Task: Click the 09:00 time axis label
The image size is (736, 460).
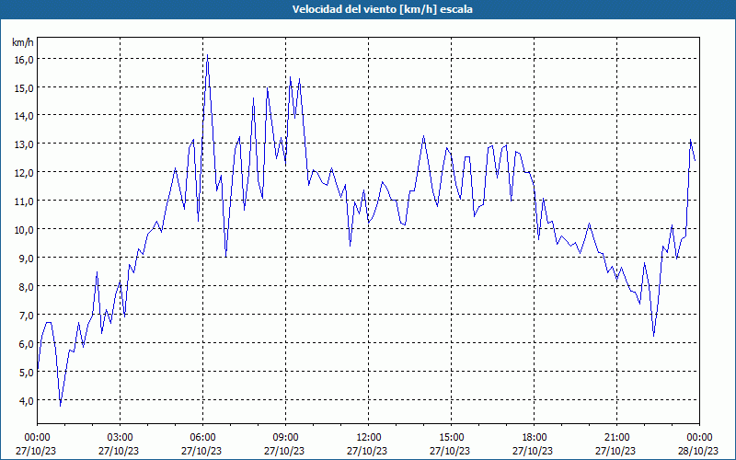Action: click(x=285, y=438)
